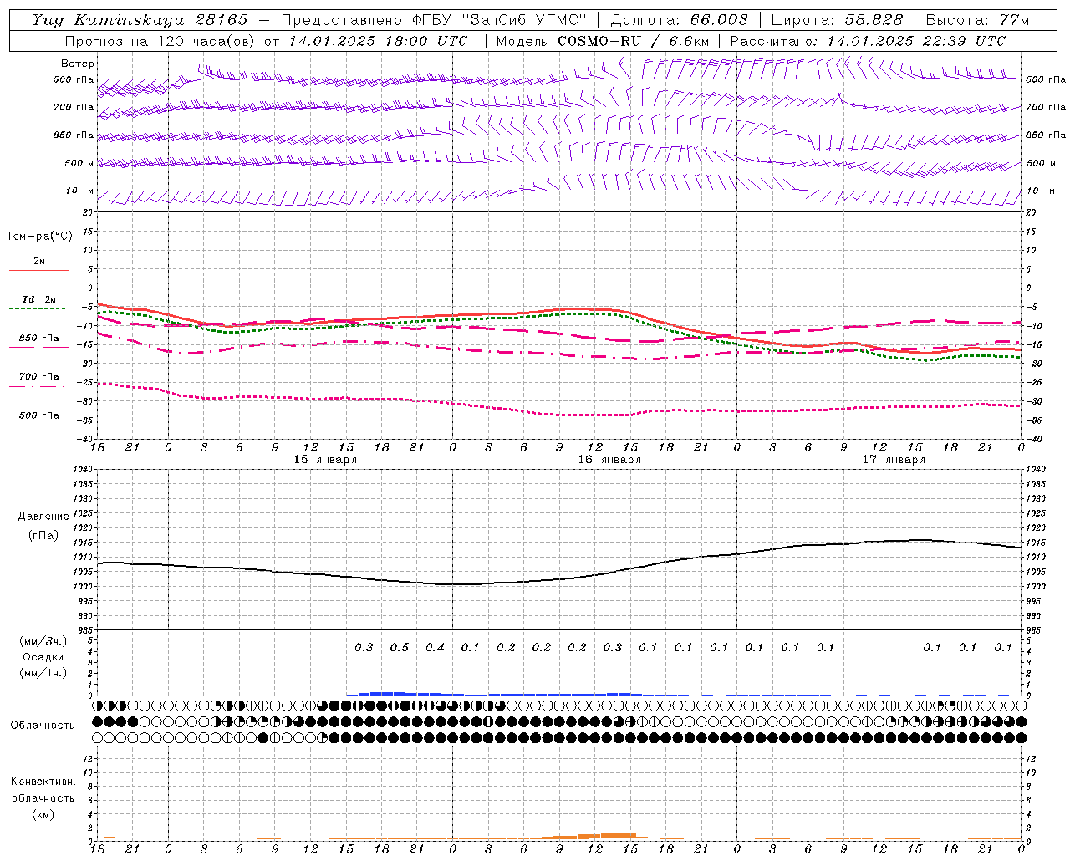Click the Давление panel label
The width and height of the screenshot is (1070, 856).
(43, 517)
